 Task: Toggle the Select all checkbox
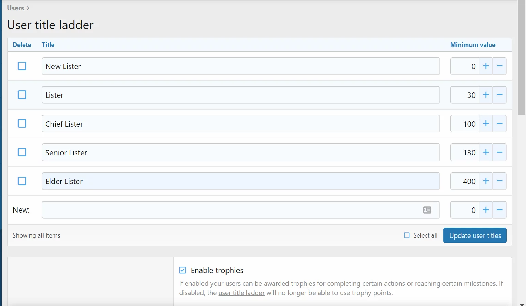(x=407, y=235)
